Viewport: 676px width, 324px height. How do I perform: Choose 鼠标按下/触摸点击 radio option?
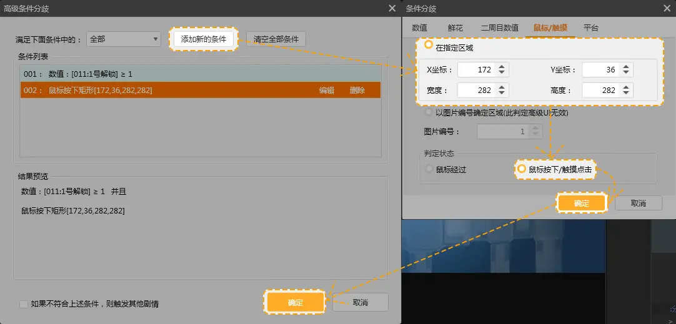coord(522,169)
